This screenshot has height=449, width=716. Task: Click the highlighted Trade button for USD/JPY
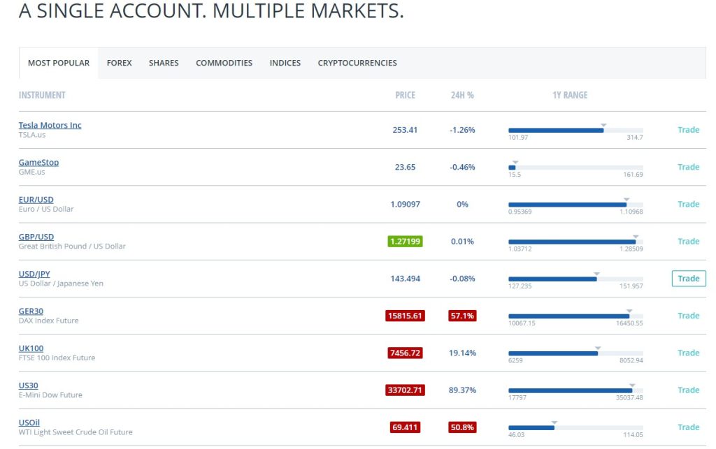click(x=688, y=278)
